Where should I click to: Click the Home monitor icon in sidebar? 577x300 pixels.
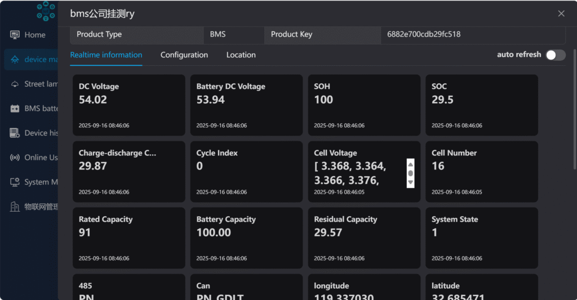point(15,35)
